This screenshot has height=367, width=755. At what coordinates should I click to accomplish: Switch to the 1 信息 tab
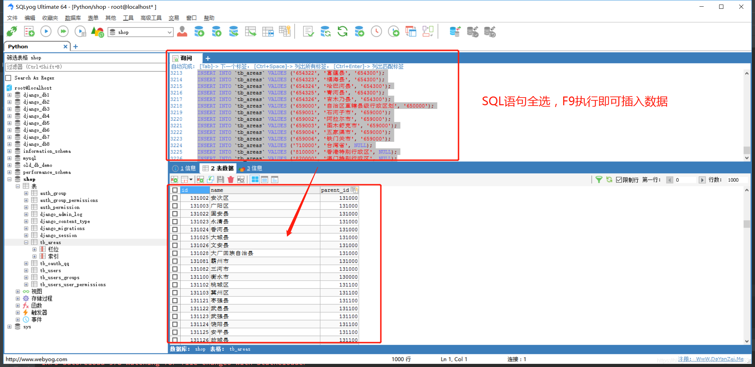(184, 168)
